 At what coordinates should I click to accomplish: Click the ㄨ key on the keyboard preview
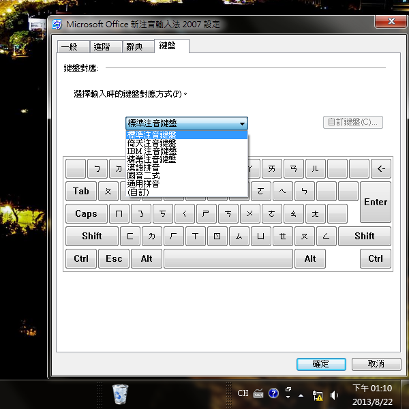(250, 213)
